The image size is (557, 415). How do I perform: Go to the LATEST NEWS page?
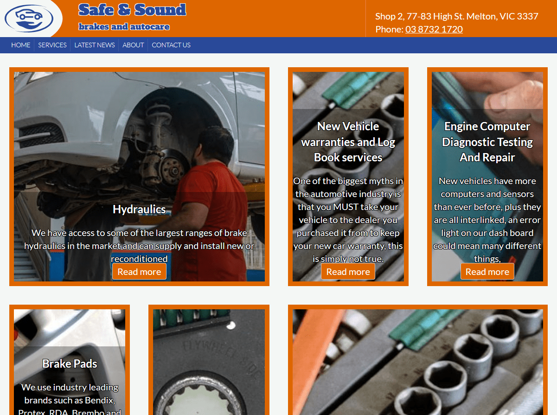pos(95,45)
